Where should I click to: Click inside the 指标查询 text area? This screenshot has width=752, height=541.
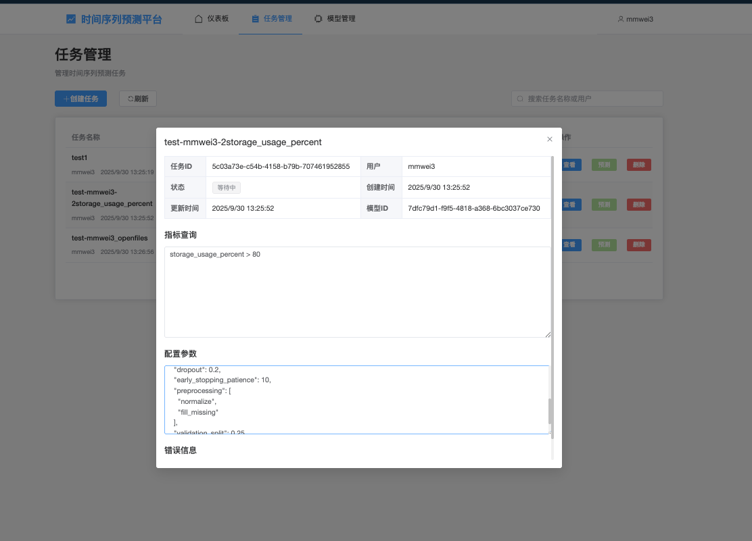[357, 292]
